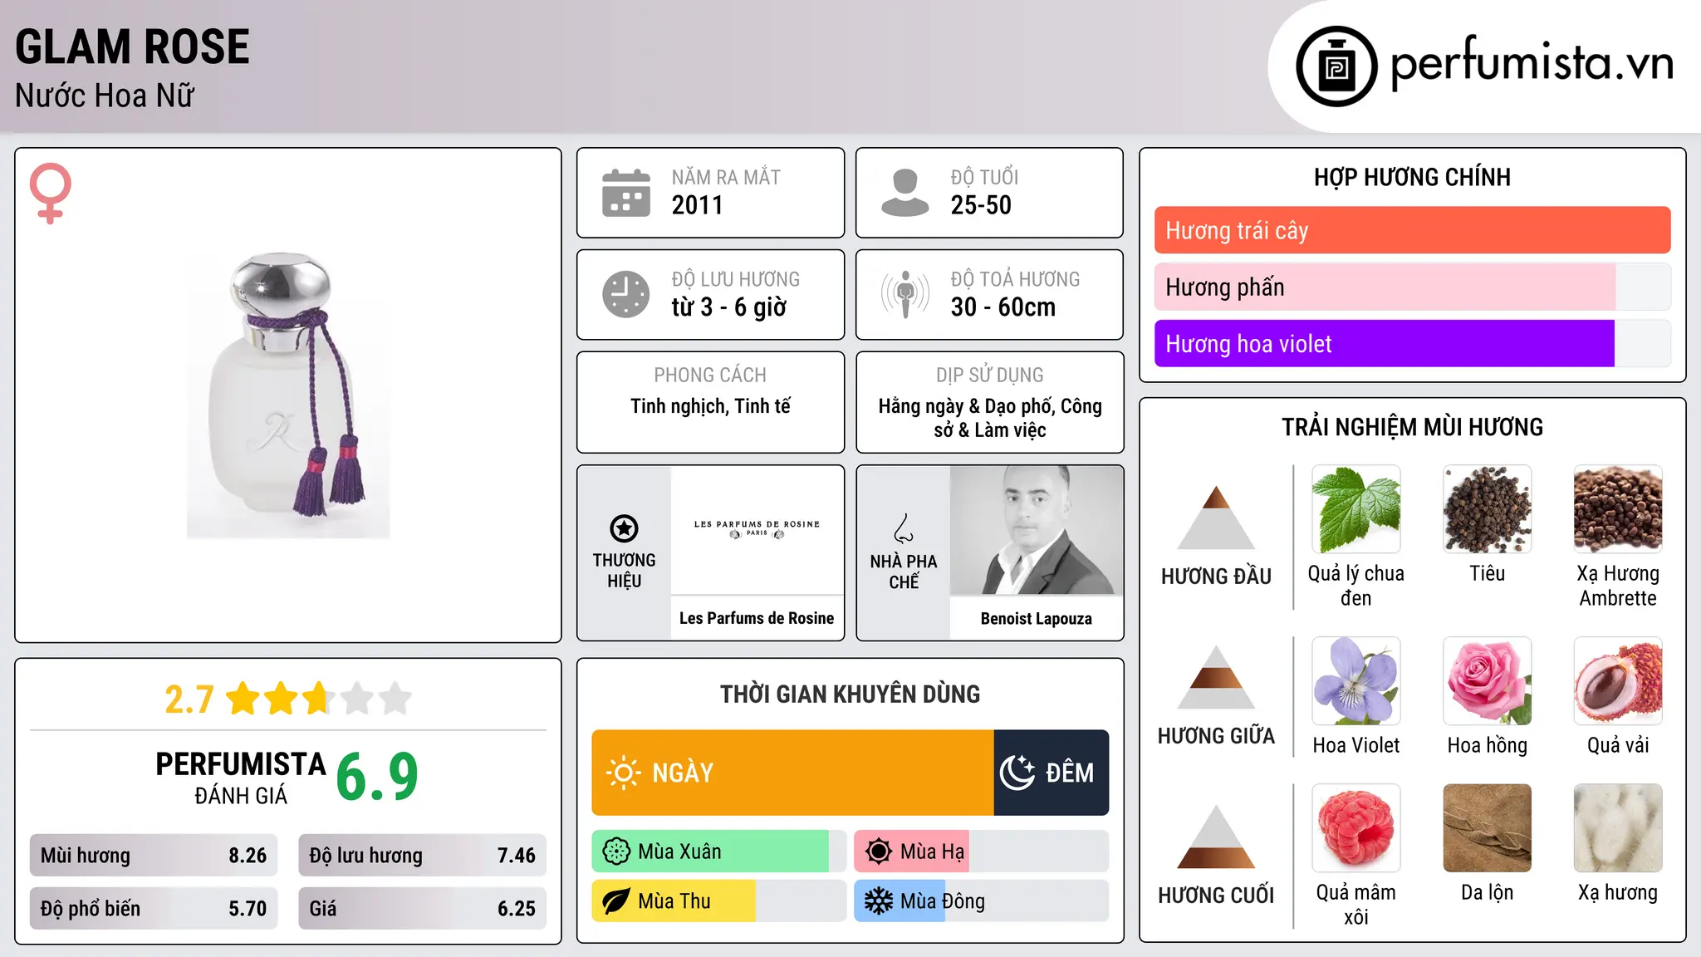Click the 2.7 star rating stars
Screen dimensions: 1701x957
point(319,699)
